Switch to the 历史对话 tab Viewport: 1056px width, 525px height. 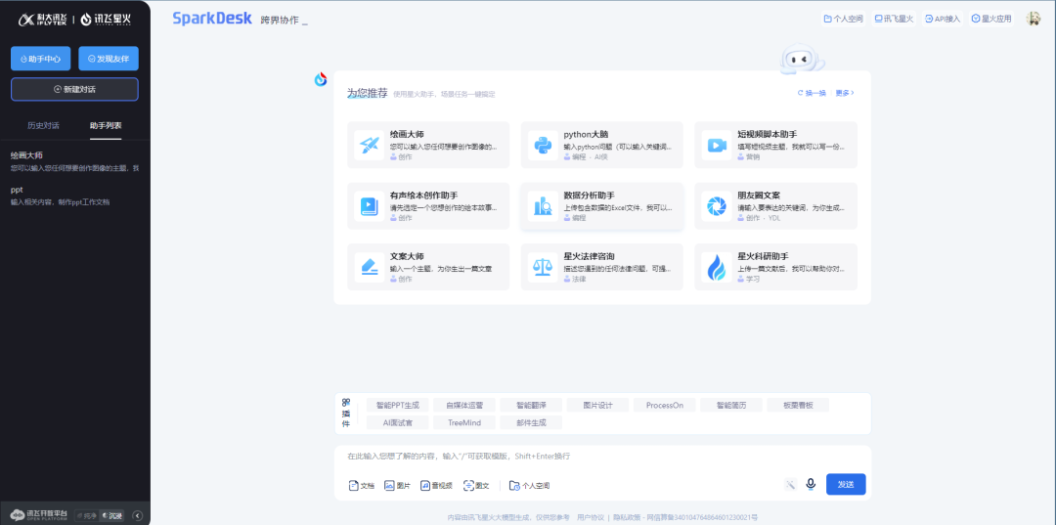[43, 125]
